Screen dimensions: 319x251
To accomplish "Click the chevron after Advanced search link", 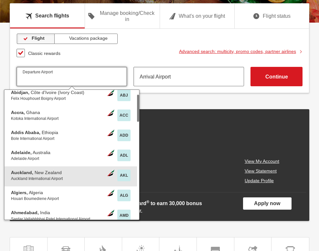I will pos(301,52).
